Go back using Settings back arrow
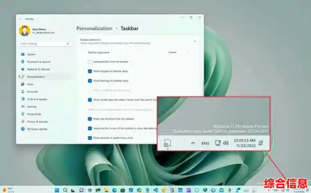Screen dimensions: 311x193 tap(20, 19)
